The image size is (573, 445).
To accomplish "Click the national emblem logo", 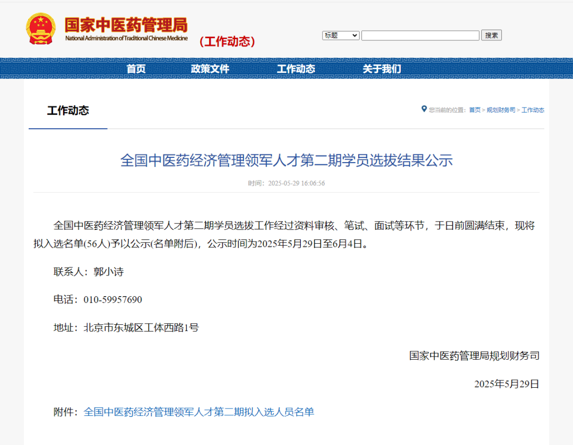I will point(40,29).
